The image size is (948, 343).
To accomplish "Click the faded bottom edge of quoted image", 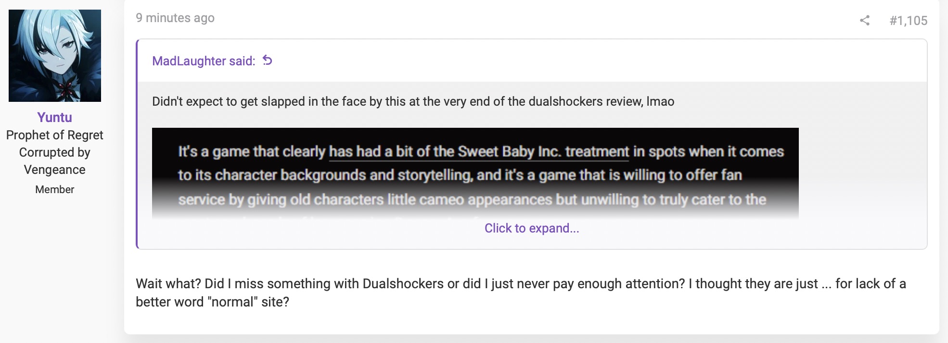I will 475,211.
